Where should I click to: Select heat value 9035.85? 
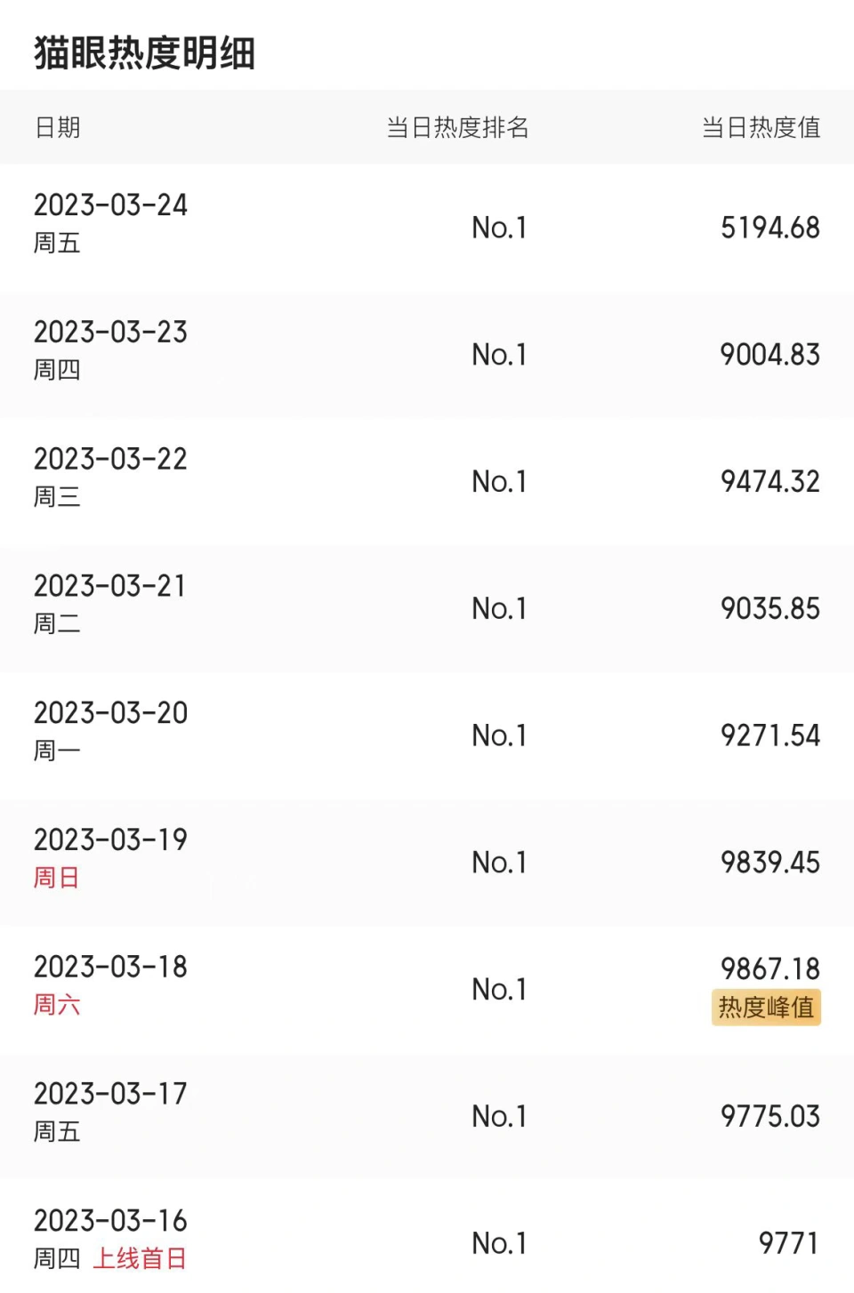pyautogui.click(x=769, y=609)
